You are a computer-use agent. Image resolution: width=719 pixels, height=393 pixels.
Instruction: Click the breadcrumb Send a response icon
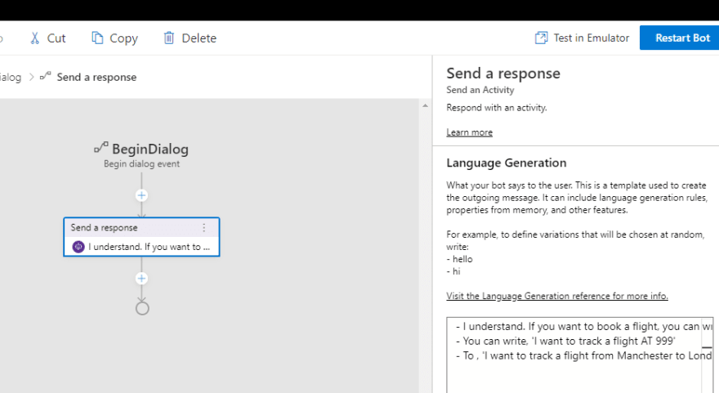45,77
